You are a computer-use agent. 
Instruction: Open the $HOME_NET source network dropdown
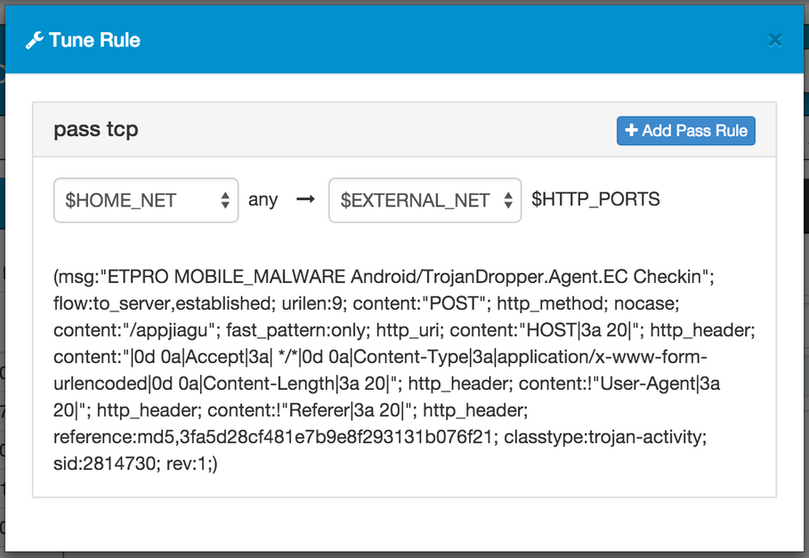pyautogui.click(x=145, y=199)
